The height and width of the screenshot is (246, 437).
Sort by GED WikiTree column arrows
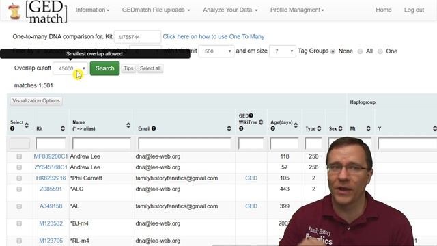tap(261, 122)
